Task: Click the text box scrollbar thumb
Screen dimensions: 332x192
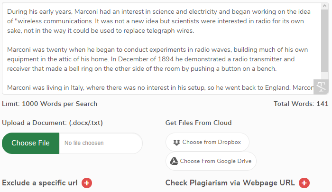Action: (x=324, y=40)
